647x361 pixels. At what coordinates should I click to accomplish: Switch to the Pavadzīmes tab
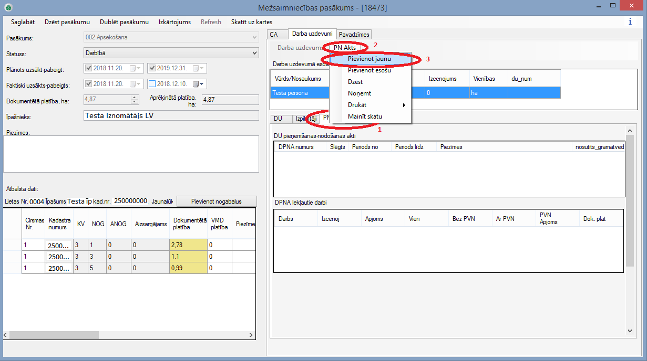click(354, 34)
